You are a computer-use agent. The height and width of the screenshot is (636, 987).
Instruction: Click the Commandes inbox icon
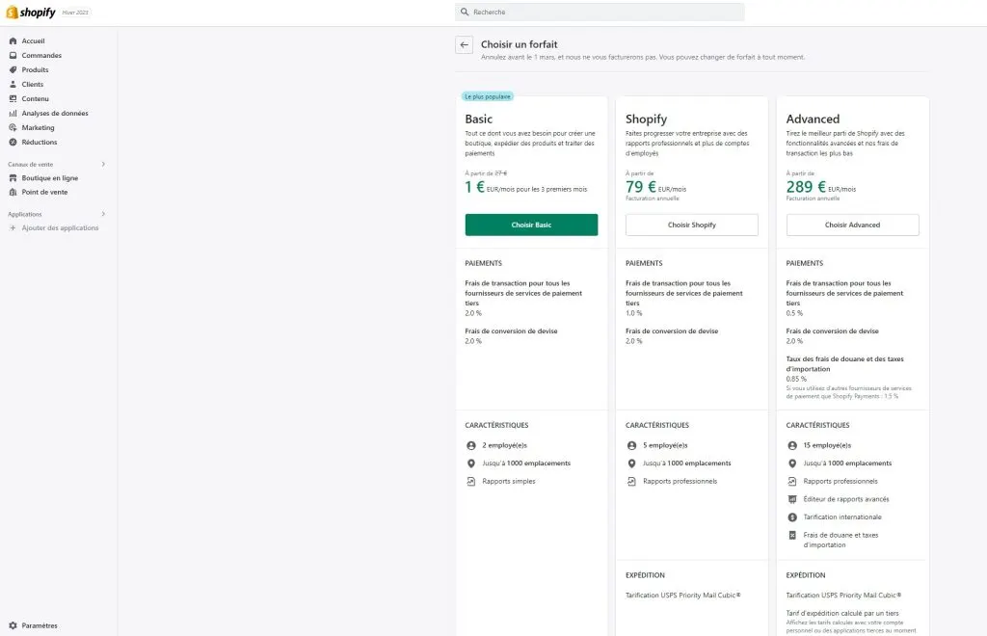coord(13,55)
